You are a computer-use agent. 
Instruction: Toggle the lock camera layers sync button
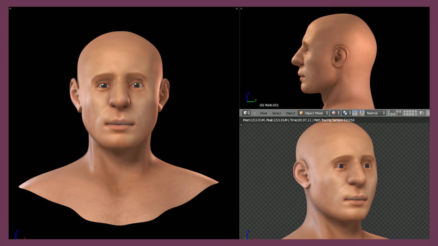pyautogui.click(x=421, y=113)
